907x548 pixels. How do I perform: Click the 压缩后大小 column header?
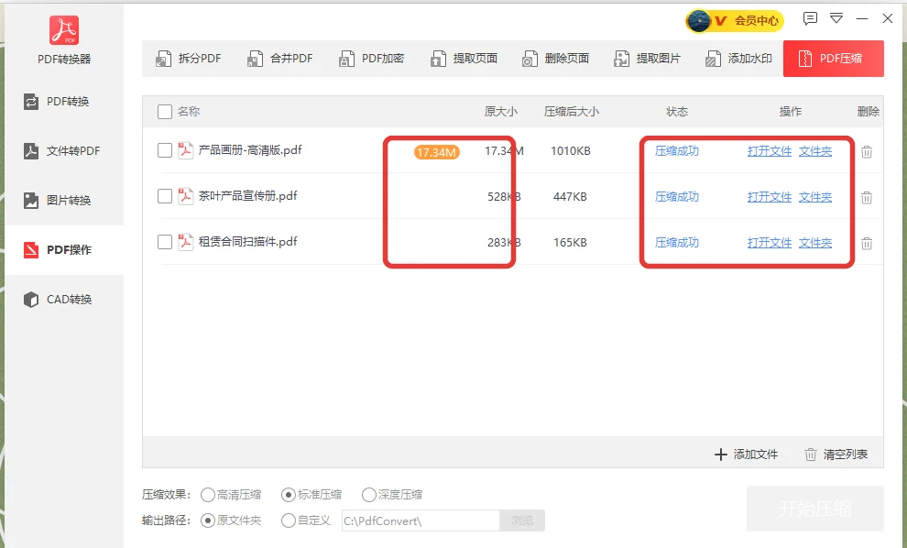pyautogui.click(x=572, y=112)
